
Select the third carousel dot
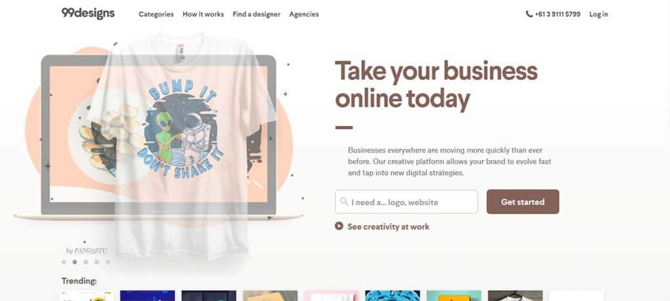86,262
